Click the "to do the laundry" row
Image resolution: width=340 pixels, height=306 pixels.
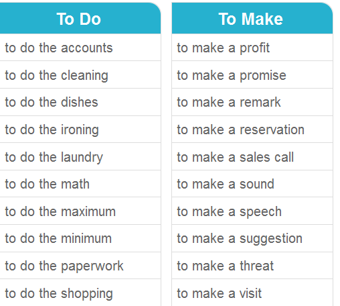click(80, 156)
